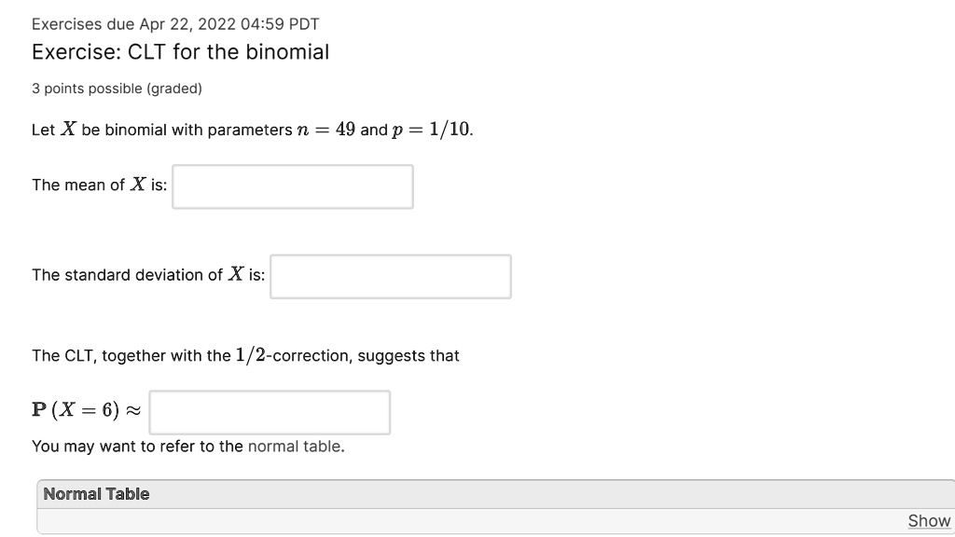The width and height of the screenshot is (955, 537).
Task: Click the hint text about the normal table
Action: (x=187, y=446)
